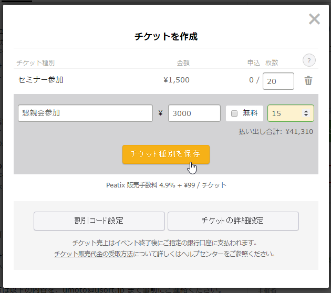Open 割引コード設定 settings
Image resolution: width=331 pixels, height=293 pixels.
(99, 221)
